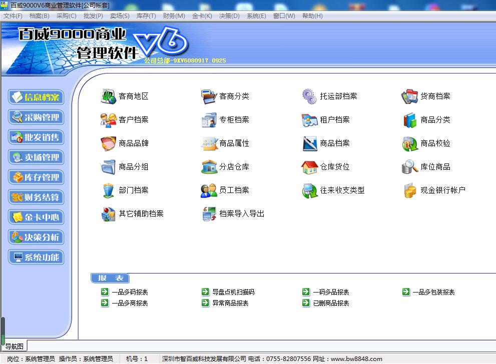The height and width of the screenshot is (364, 496).
Task: Open the 文件(F) menu
Action: pyautogui.click(x=13, y=16)
